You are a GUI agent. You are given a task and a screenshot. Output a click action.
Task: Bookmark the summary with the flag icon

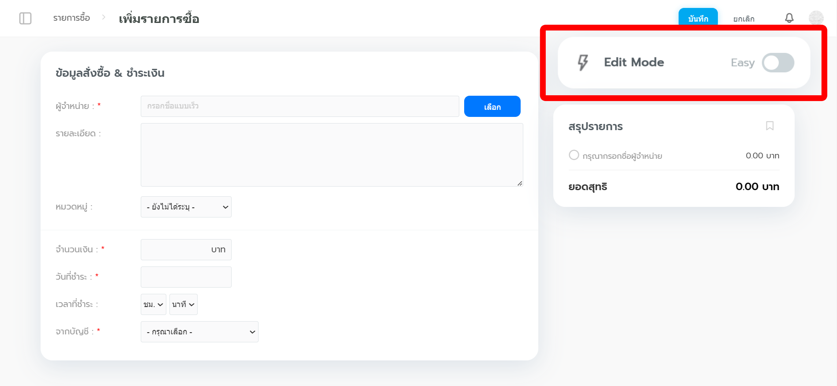pyautogui.click(x=770, y=126)
